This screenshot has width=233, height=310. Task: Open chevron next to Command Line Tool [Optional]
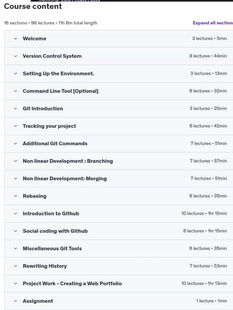point(16,91)
